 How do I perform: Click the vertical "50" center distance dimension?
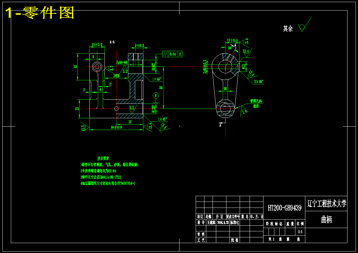[x=161, y=88]
